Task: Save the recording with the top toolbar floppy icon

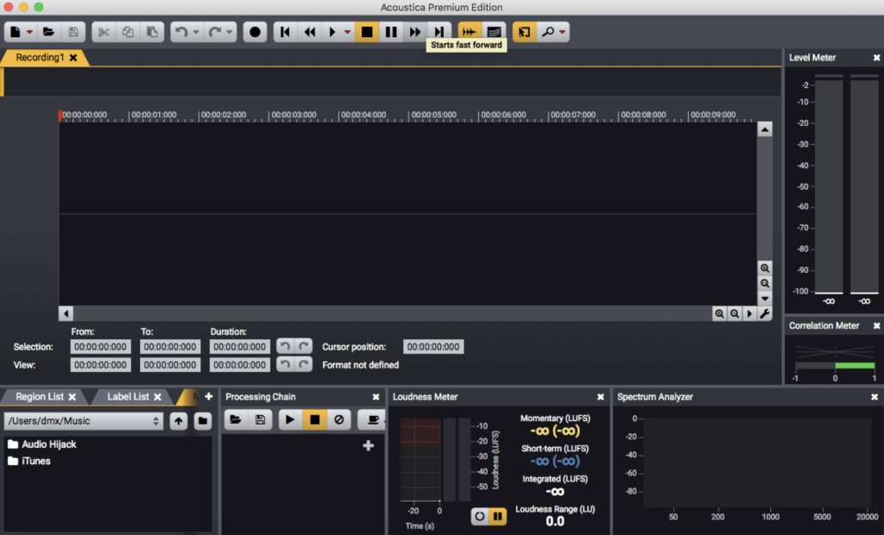Action: pyautogui.click(x=73, y=32)
